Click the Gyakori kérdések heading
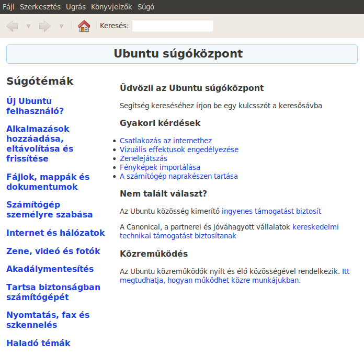This screenshot has height=356, width=364. point(160,123)
